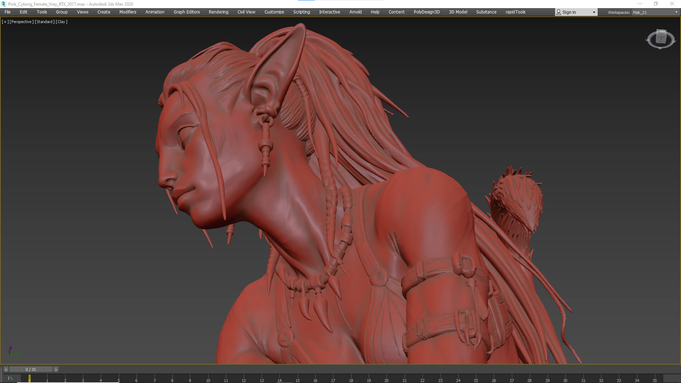
Task: Open the Animation menu
Action: (x=155, y=12)
